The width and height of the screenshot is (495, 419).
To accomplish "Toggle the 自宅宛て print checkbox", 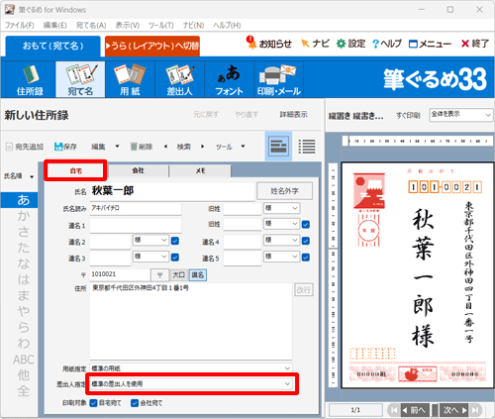I will (94, 403).
